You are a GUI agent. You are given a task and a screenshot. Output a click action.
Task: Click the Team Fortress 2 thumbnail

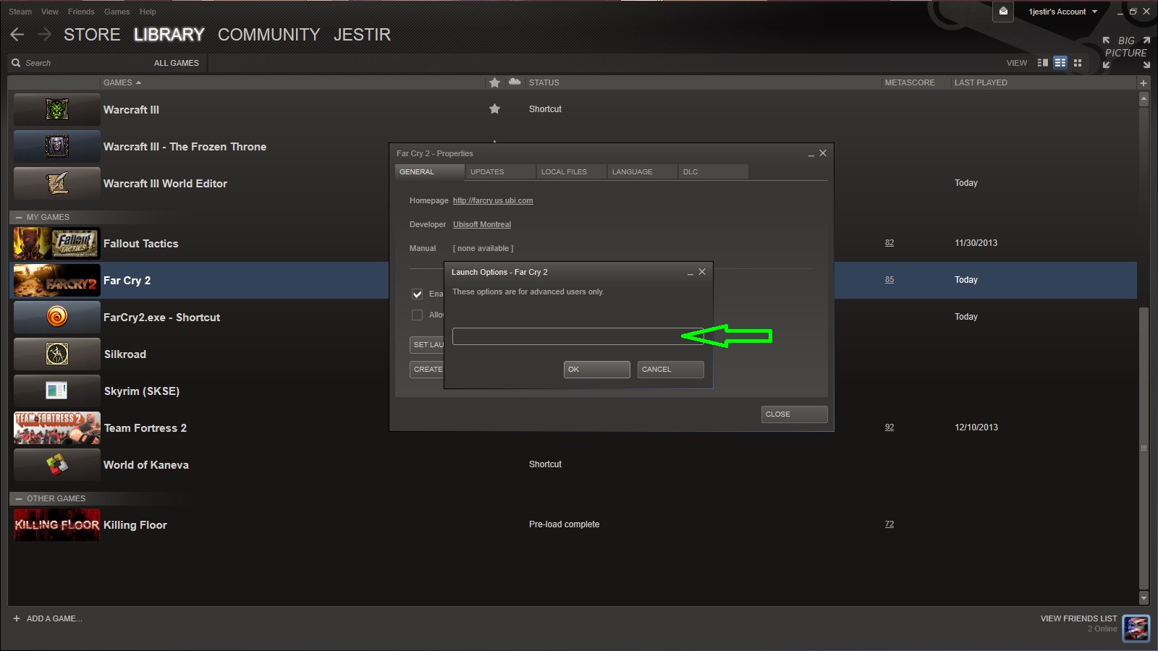pyautogui.click(x=57, y=427)
